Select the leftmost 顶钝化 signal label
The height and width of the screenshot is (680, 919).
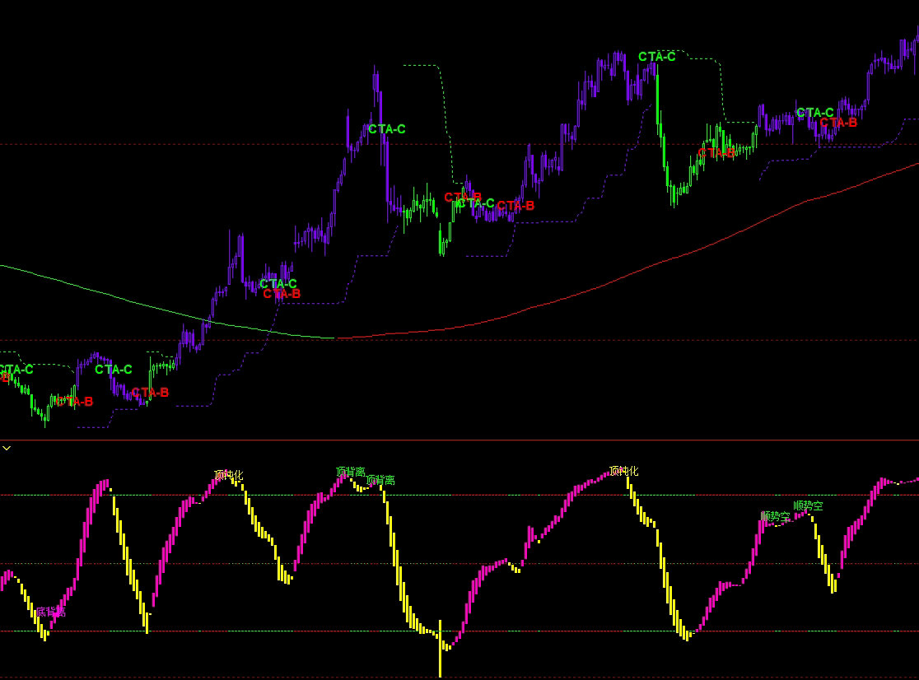coord(229,475)
